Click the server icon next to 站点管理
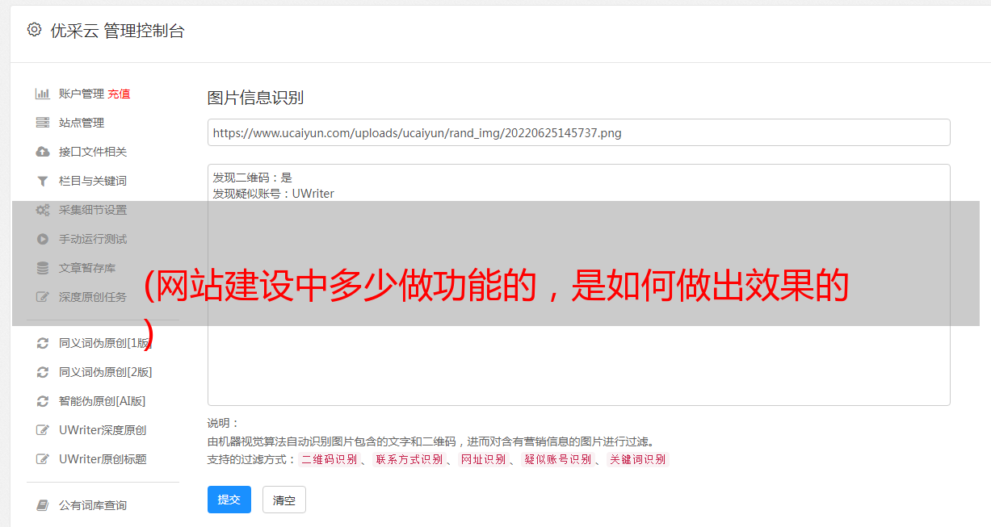Screen dimensions: 991x527 (x=43, y=123)
